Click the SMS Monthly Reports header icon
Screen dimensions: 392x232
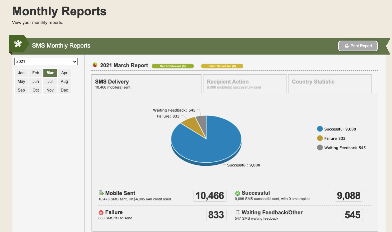(x=18, y=44)
